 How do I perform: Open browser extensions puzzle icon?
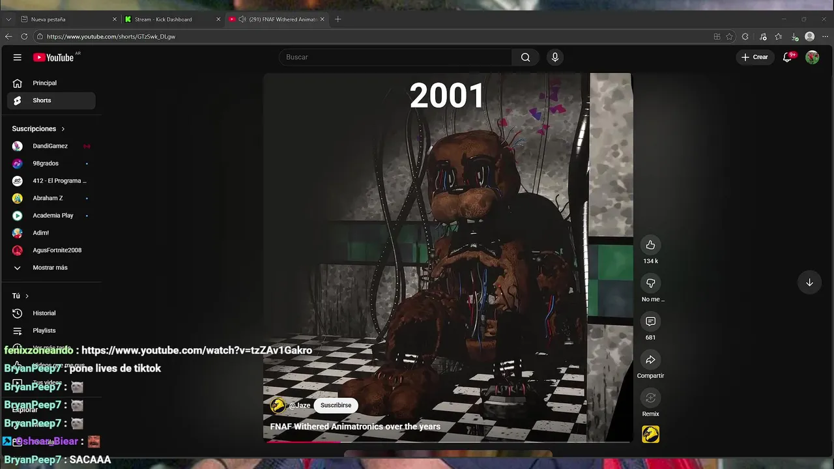[x=745, y=36]
